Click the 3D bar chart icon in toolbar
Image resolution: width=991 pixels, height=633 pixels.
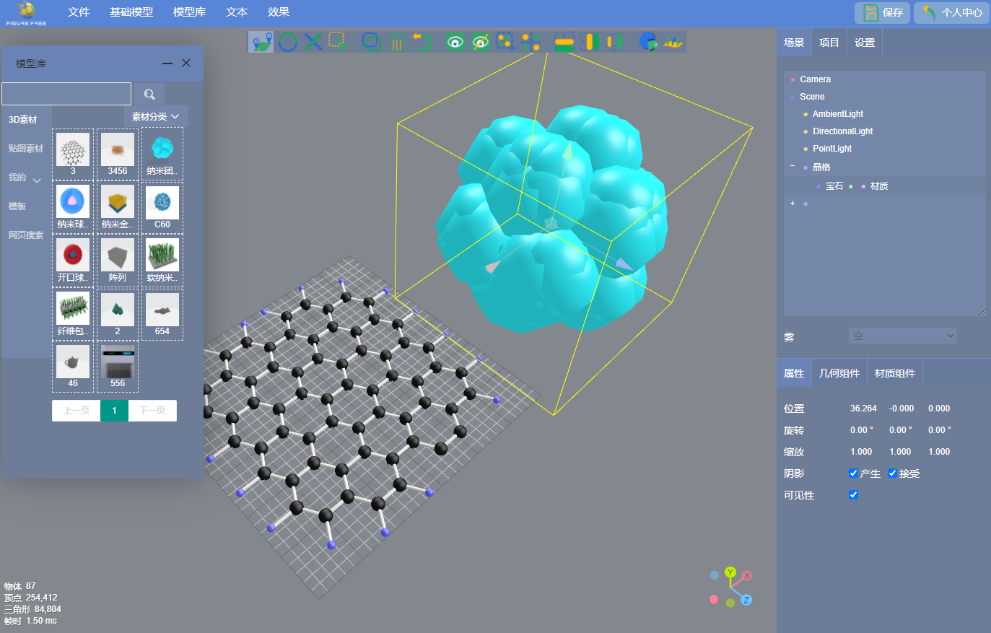pos(673,42)
